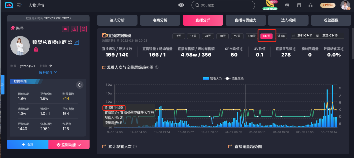Click the VIP权益 badge button
354x158 pixels.
[x=327, y=5]
